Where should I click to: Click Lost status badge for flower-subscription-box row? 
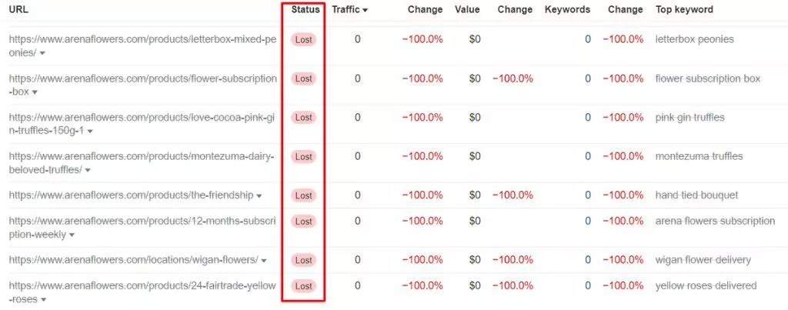304,78
